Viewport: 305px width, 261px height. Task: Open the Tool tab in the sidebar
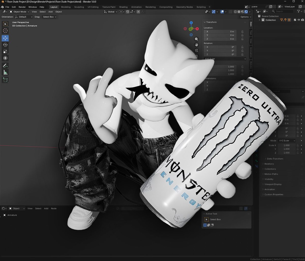251,32
